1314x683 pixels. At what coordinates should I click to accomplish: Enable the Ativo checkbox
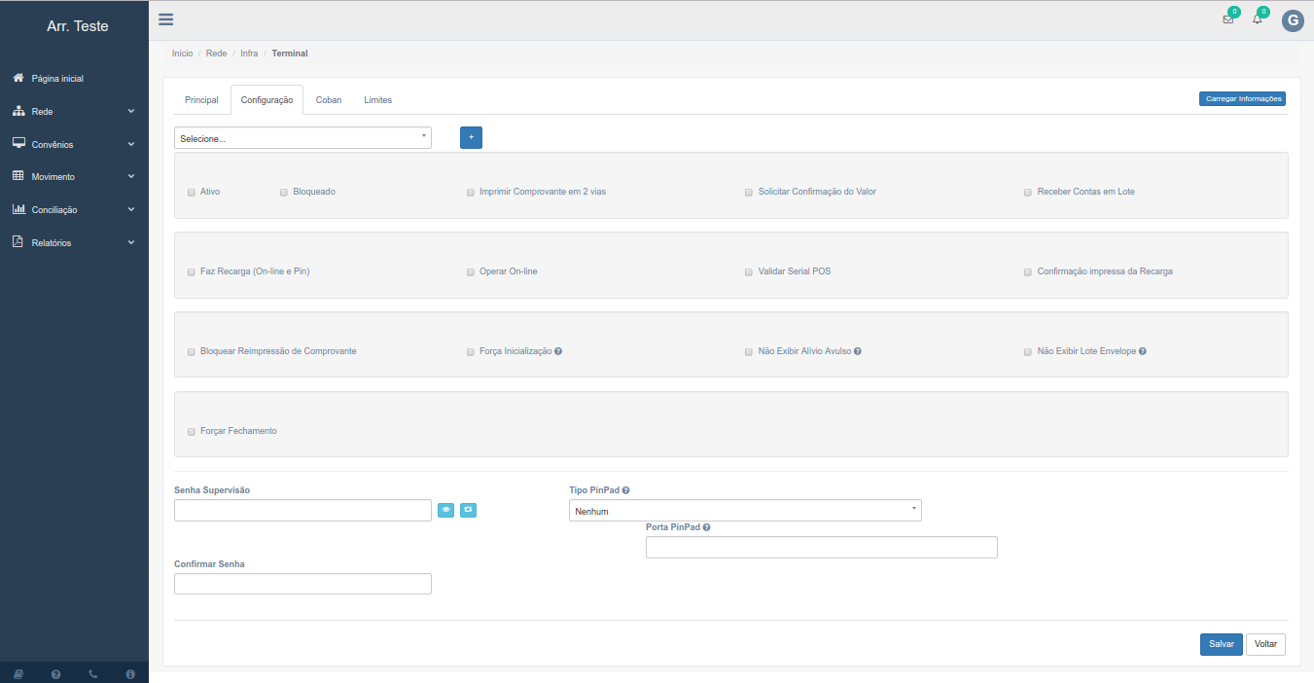(192, 193)
